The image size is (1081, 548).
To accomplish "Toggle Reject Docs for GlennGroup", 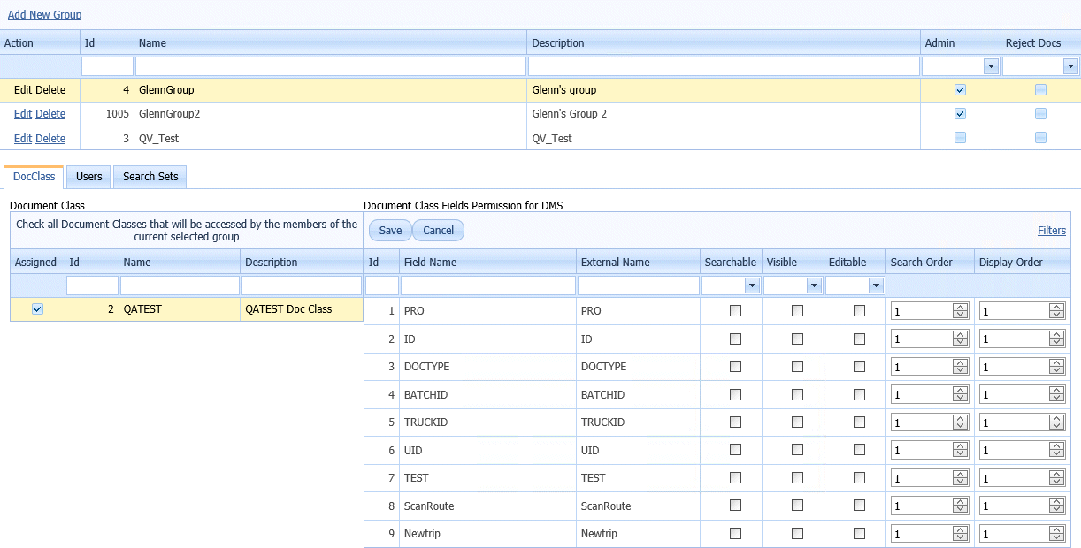I will [1040, 90].
